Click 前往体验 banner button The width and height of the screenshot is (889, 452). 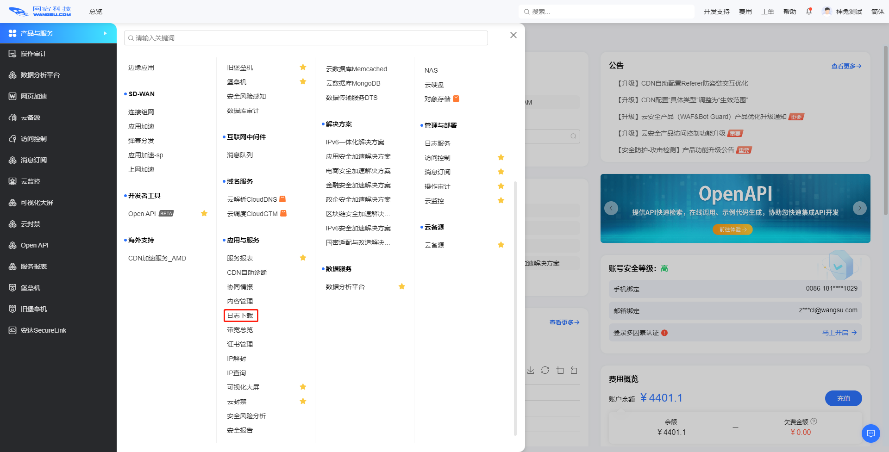pyautogui.click(x=732, y=229)
